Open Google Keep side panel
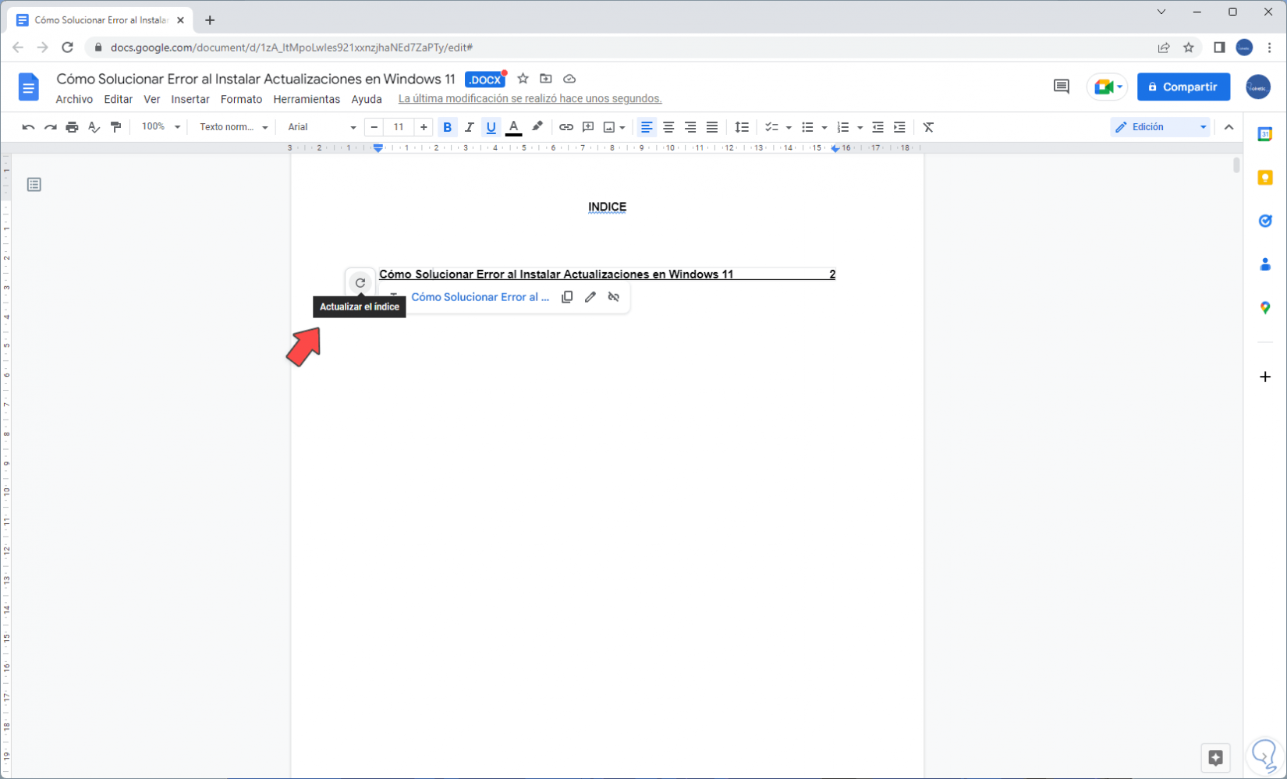The image size is (1287, 779). pos(1265,178)
